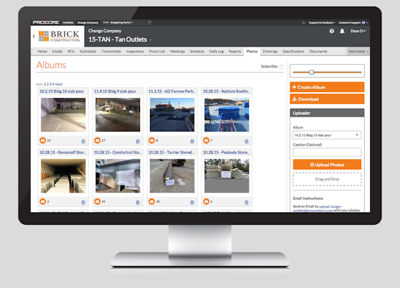The width and height of the screenshot is (400, 288).
Task: Click the Create Album button
Action: pyautogui.click(x=327, y=87)
